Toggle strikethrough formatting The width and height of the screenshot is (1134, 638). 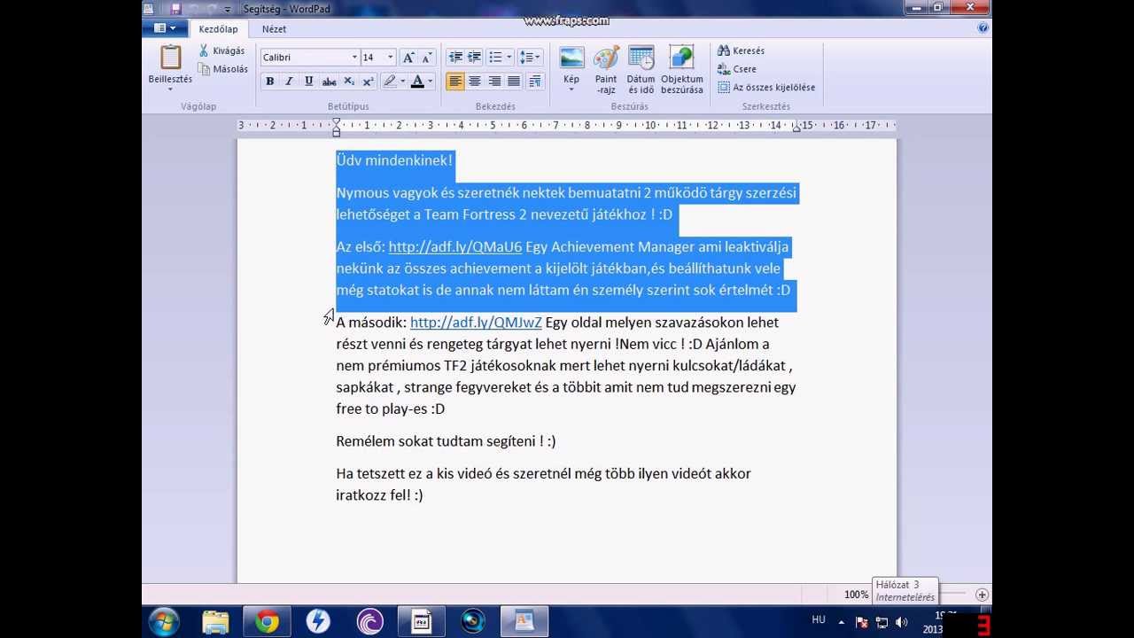329,82
